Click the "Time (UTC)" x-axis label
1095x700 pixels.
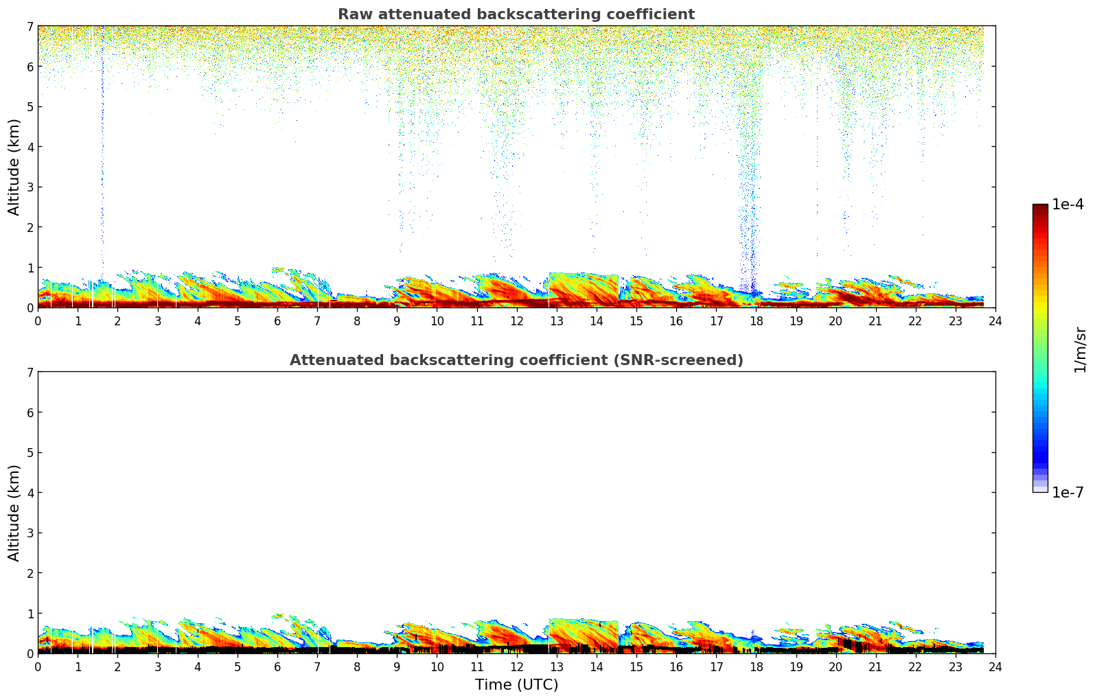516,685
